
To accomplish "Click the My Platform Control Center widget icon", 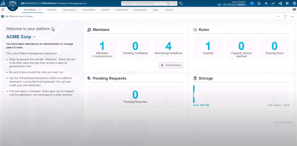I will pos(3,16).
